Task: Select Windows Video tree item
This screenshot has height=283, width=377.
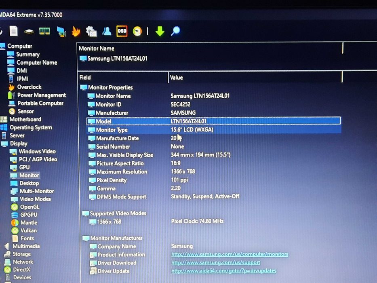Action: point(33,151)
